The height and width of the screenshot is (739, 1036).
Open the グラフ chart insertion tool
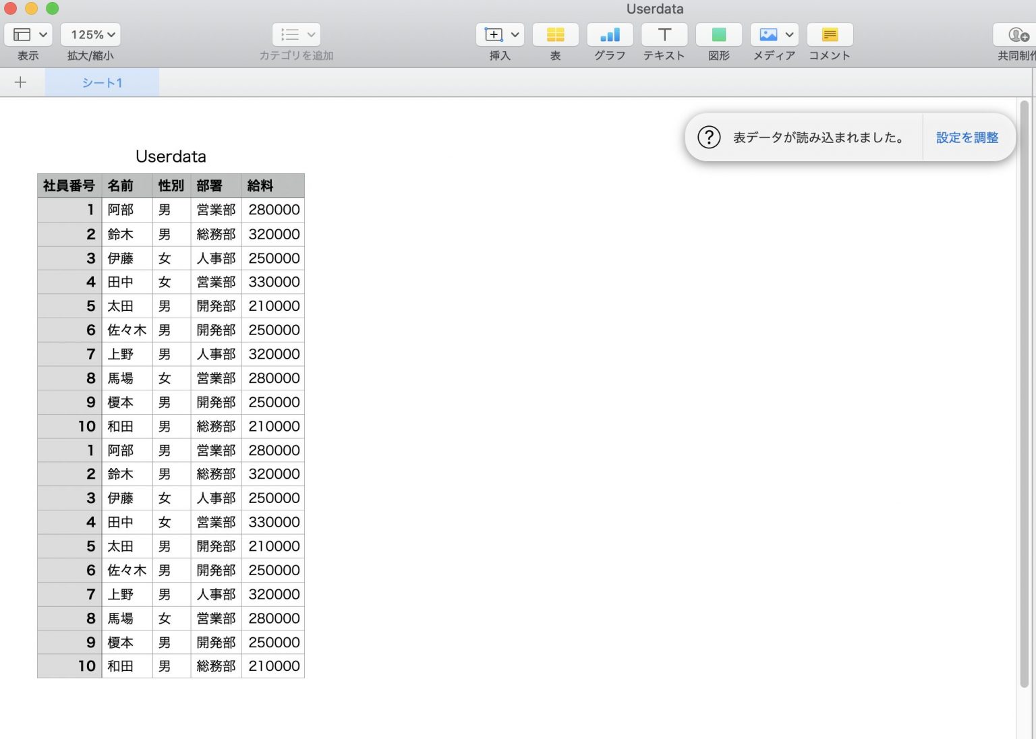point(610,34)
